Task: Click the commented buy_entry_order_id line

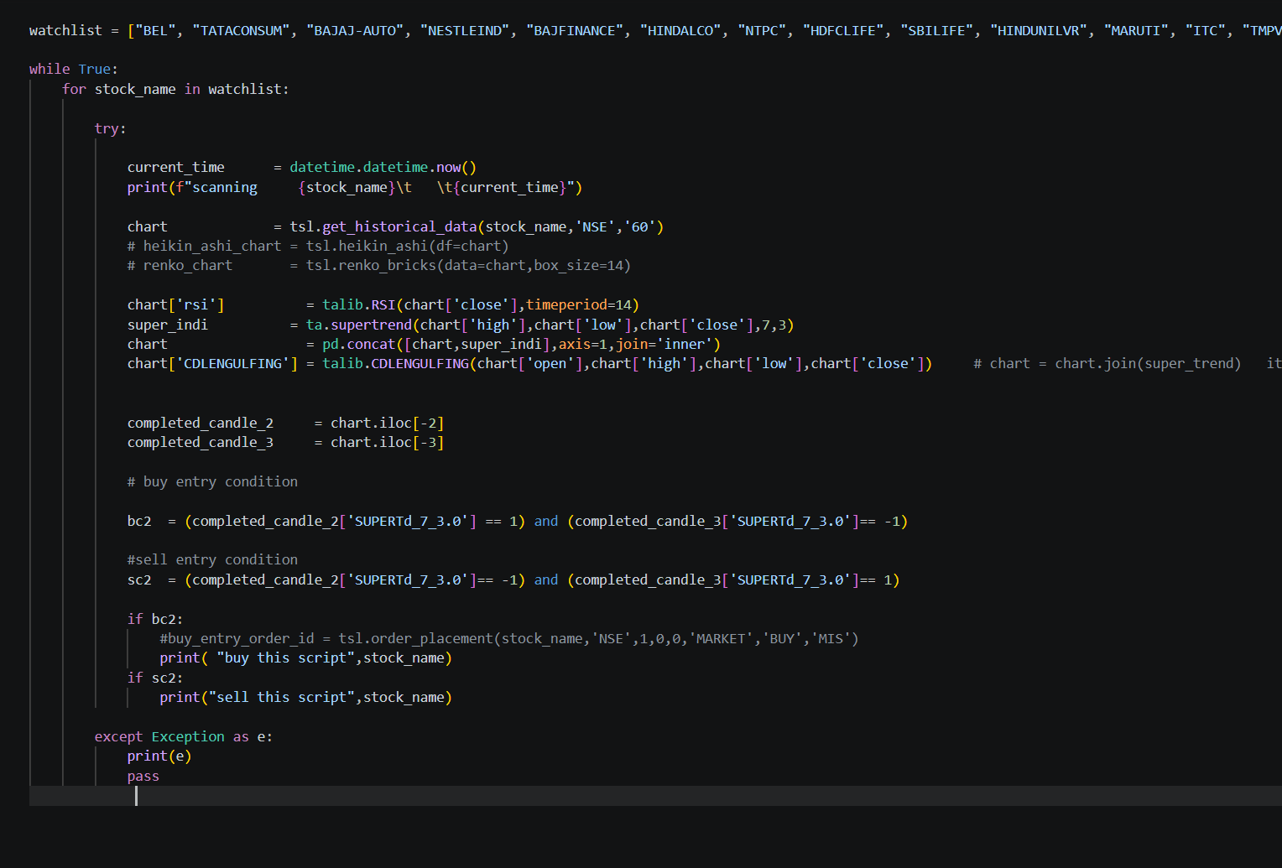Action: pos(509,639)
